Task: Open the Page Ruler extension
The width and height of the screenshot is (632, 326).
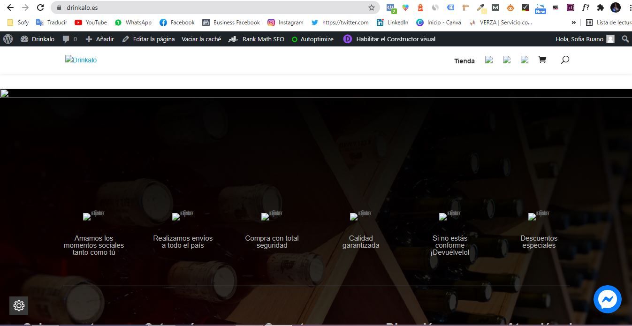Action: 465,8
